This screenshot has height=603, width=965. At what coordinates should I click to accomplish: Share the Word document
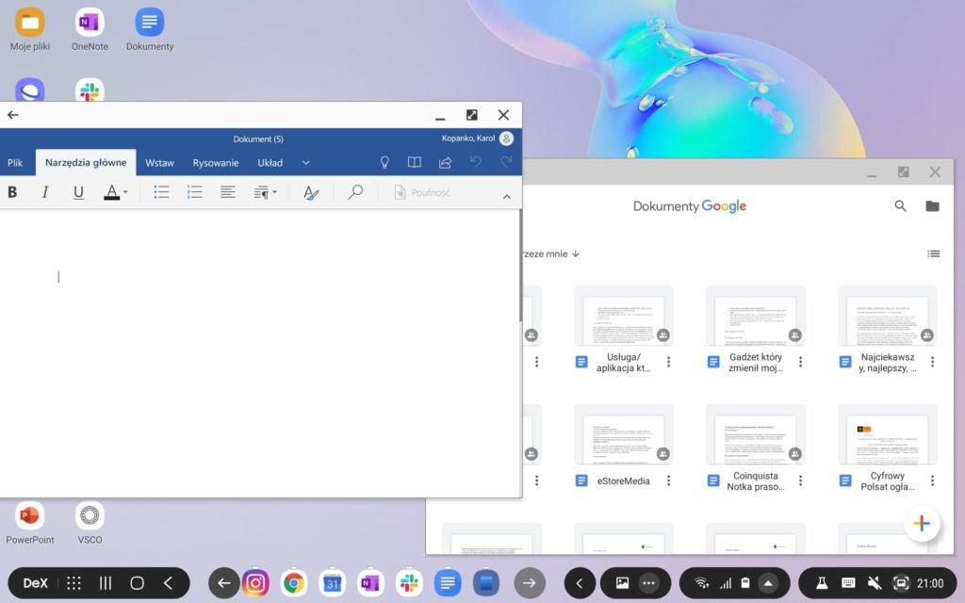[445, 162]
